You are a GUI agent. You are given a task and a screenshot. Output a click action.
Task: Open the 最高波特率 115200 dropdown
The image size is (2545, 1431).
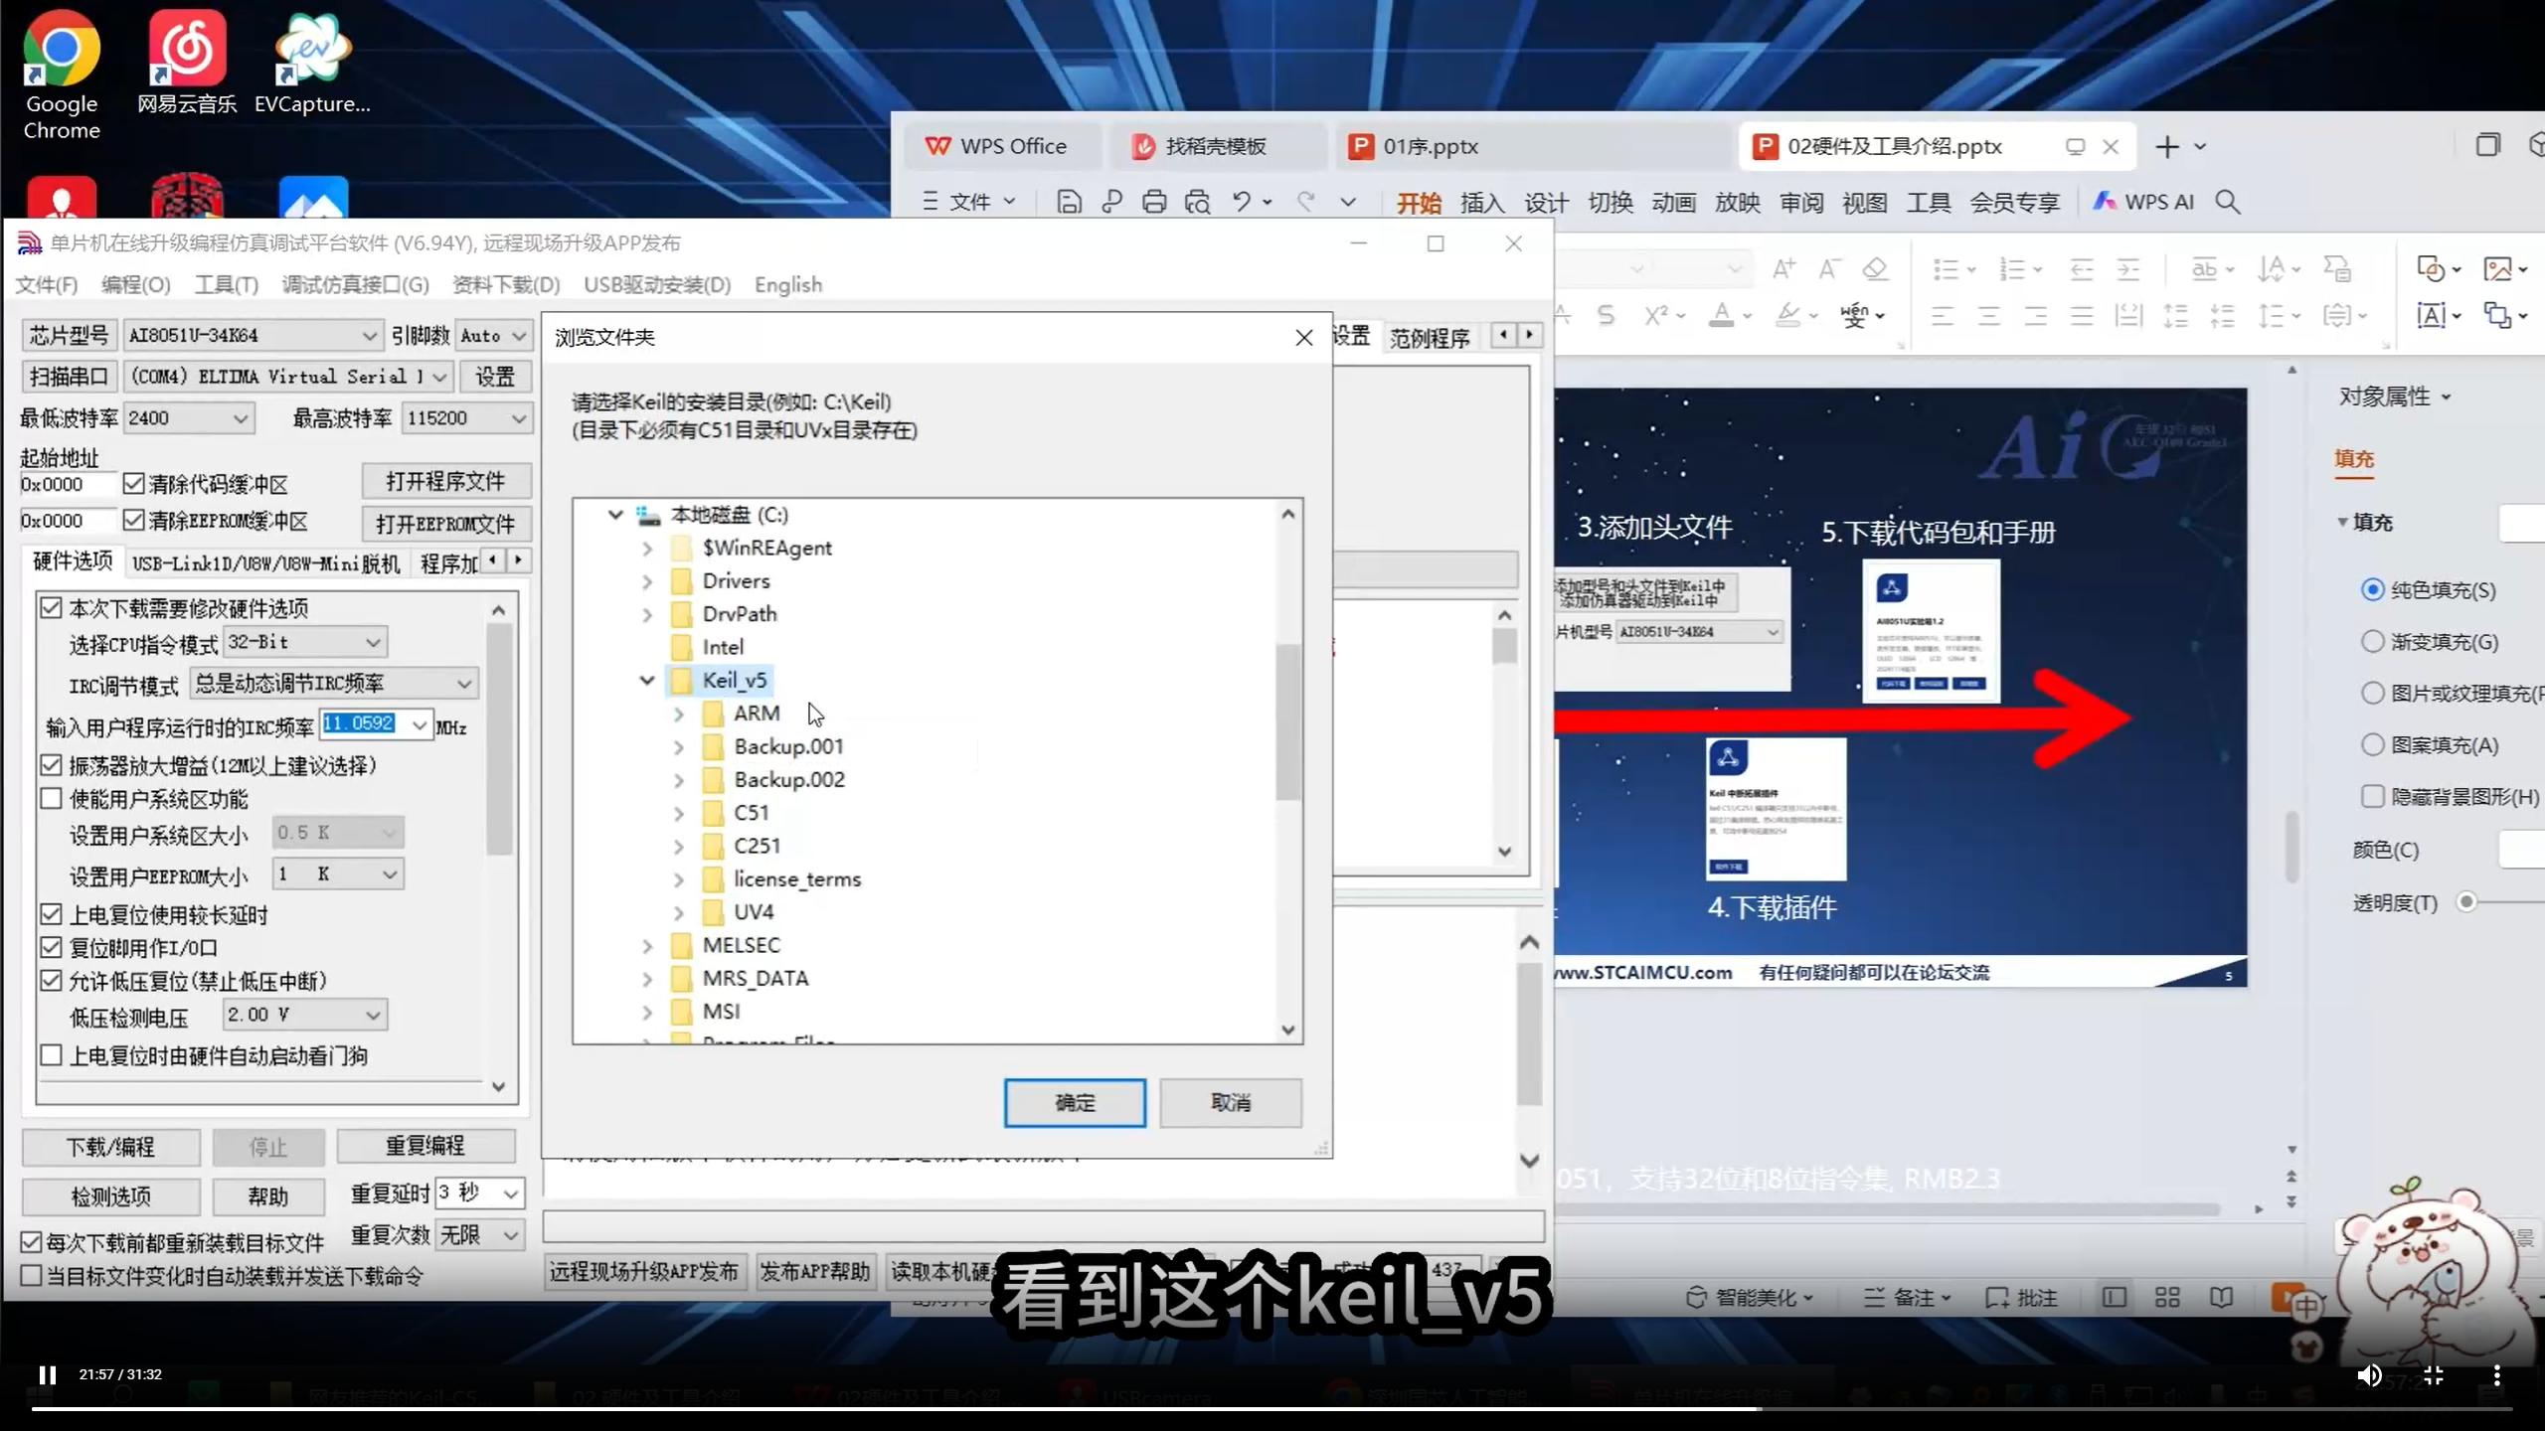click(518, 418)
